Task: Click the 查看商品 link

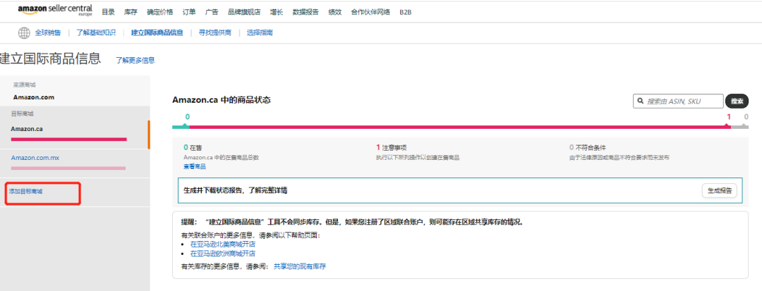Action: 195,166
